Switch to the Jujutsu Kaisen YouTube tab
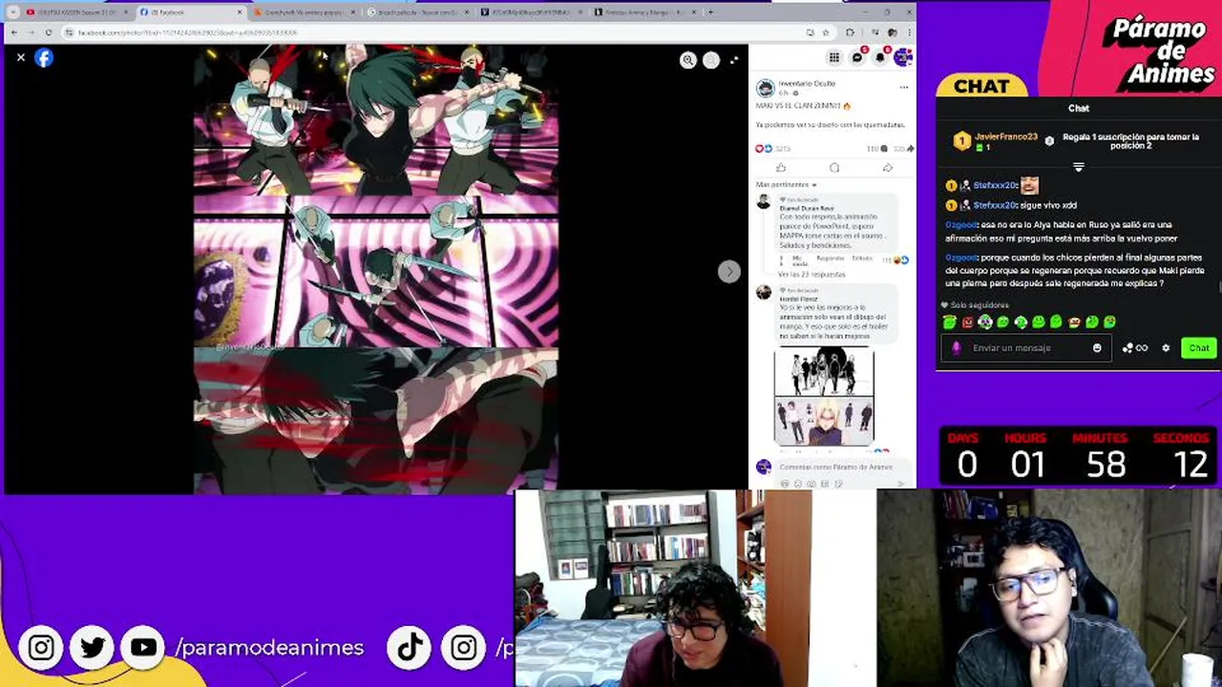This screenshot has width=1222, height=687. click(x=76, y=12)
